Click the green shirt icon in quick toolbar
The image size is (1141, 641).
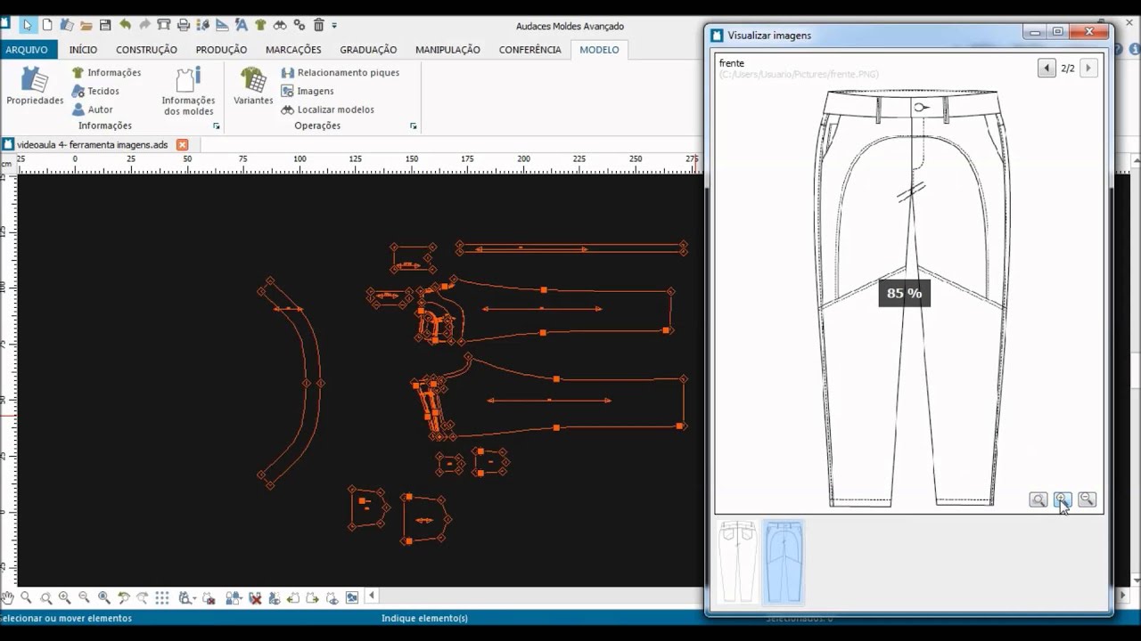260,25
